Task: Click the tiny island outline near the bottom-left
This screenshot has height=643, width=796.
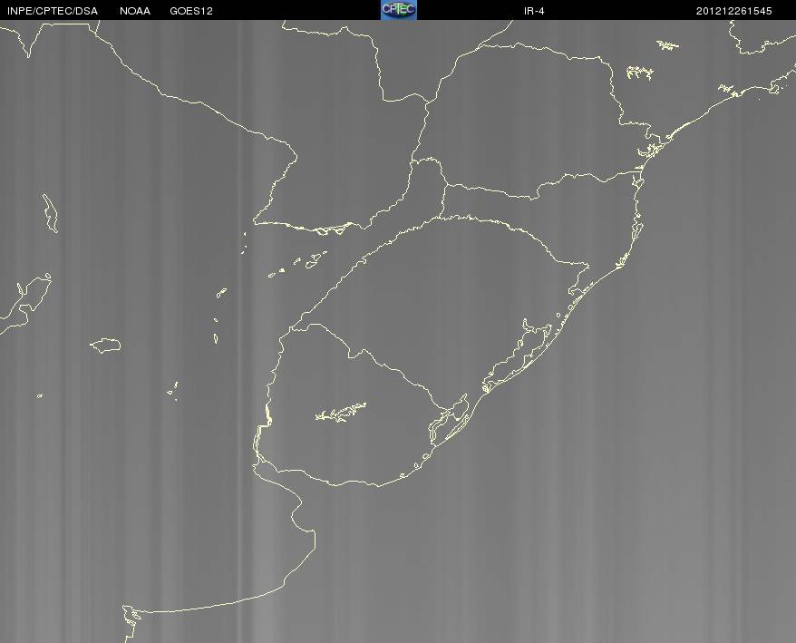Action: tap(40, 395)
